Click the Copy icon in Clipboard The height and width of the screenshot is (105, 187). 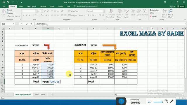coord(8,13)
